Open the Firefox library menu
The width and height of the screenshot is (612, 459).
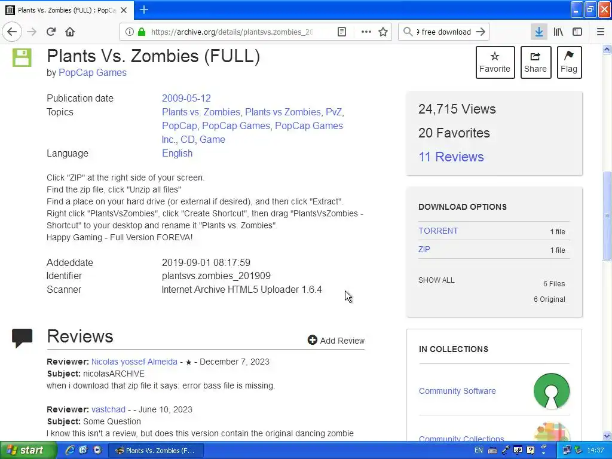coord(558,32)
